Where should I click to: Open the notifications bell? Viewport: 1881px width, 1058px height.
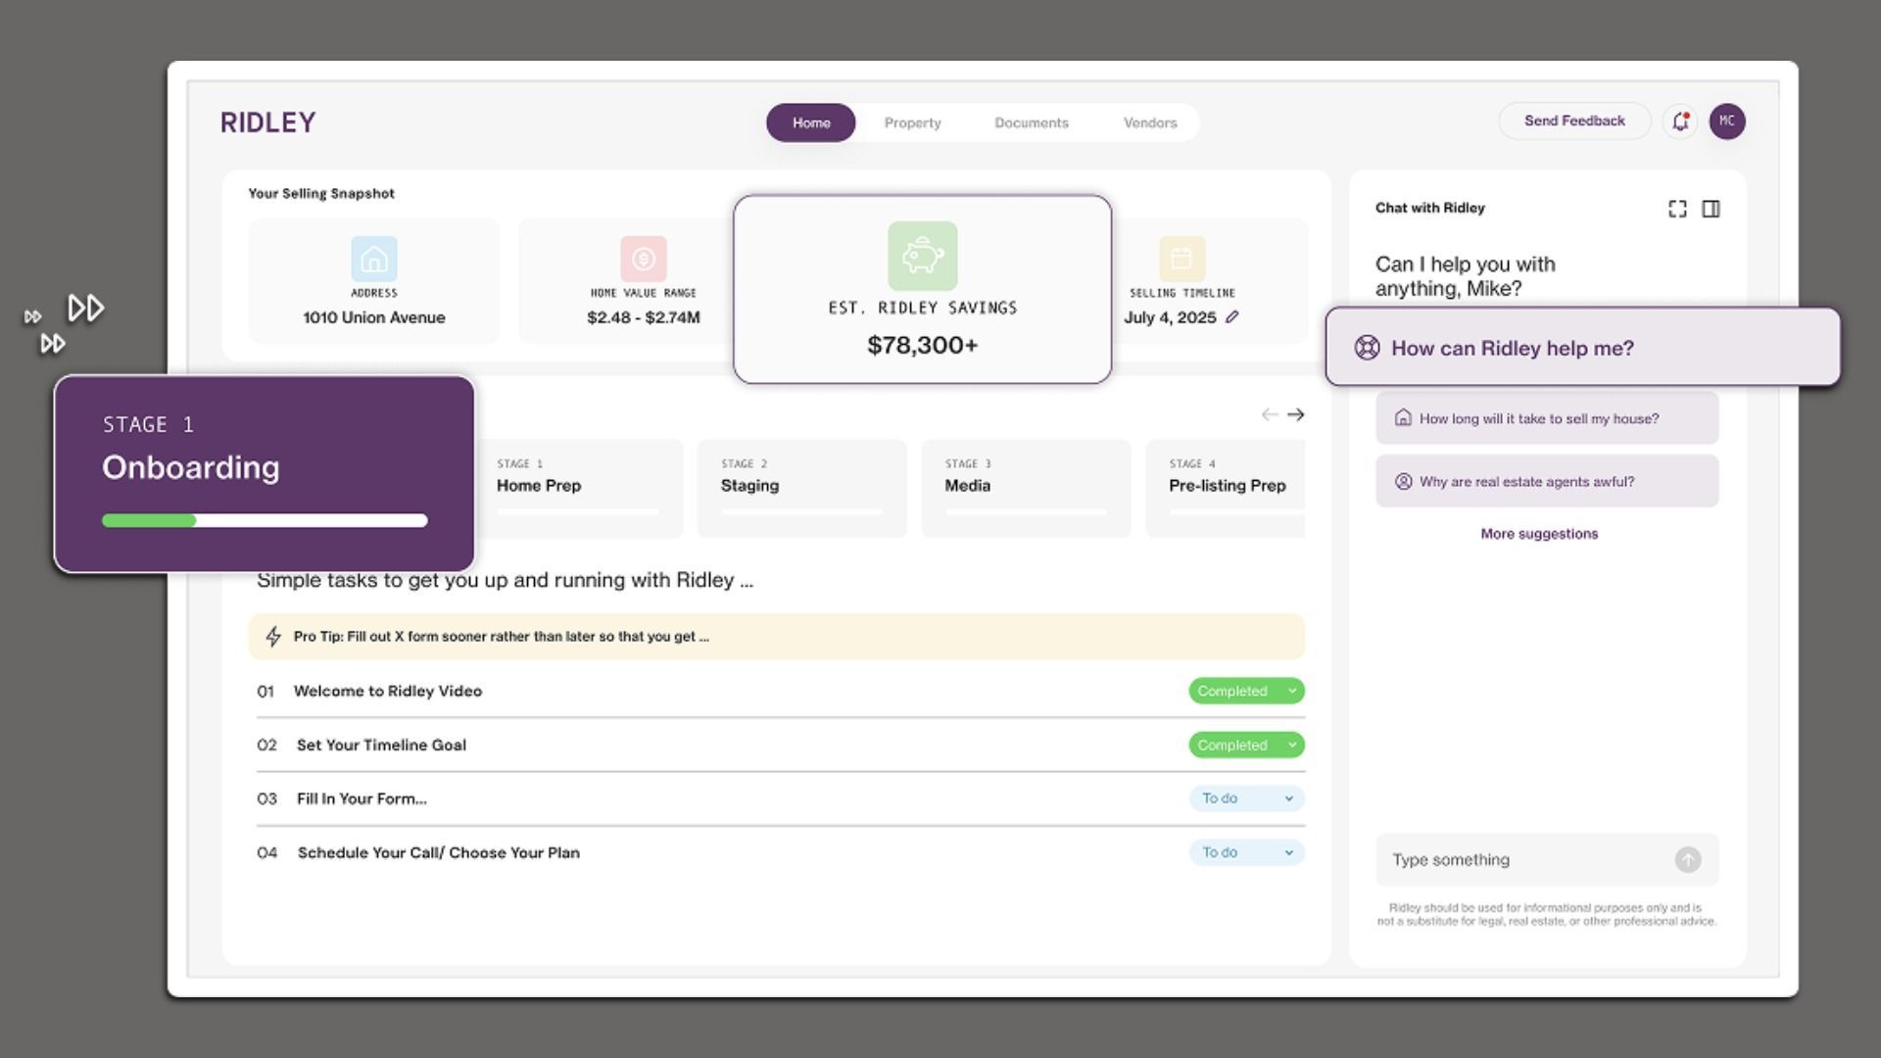[1679, 121]
